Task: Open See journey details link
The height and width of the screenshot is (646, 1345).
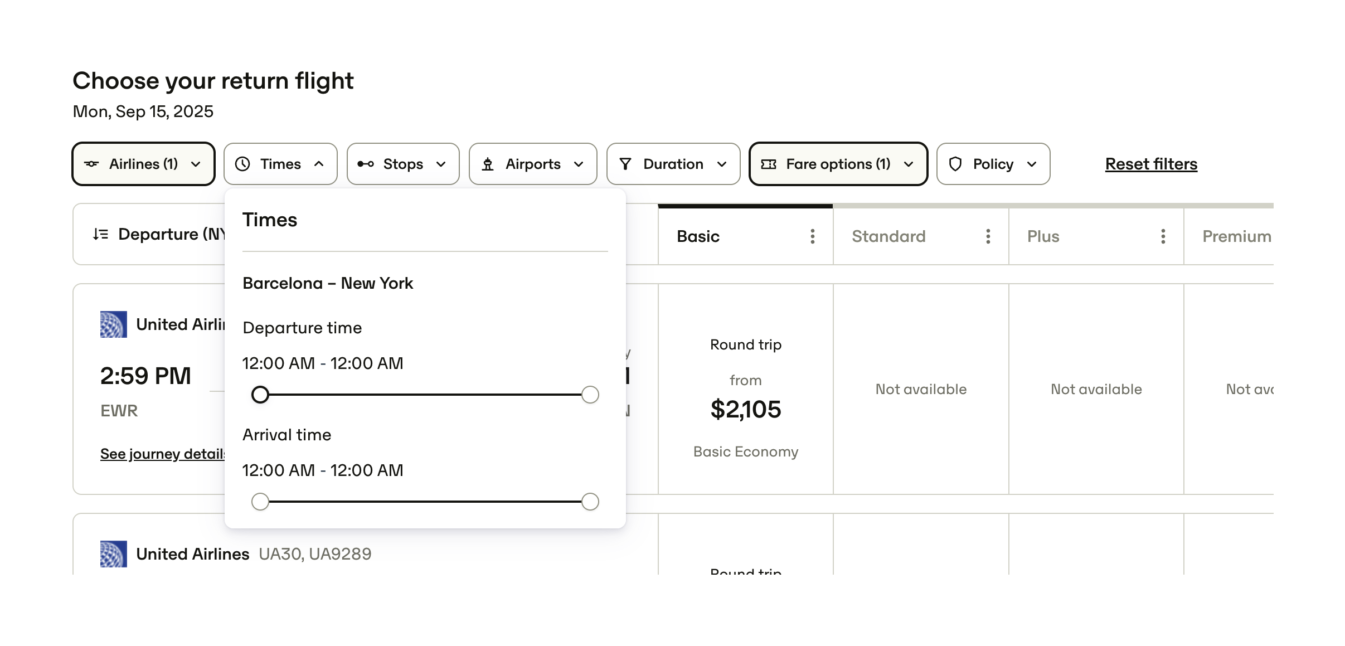Action: 162,454
